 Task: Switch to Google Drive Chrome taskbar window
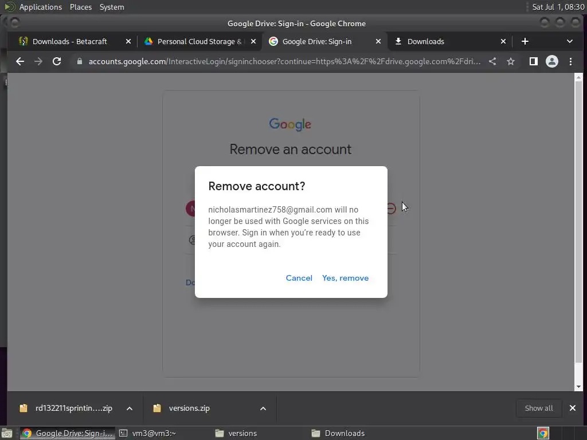pos(68,433)
